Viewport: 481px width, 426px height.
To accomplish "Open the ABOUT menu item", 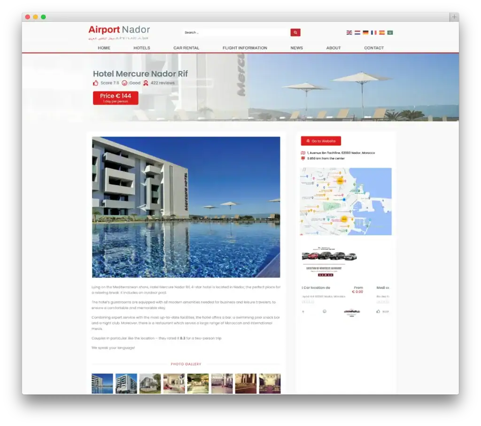I will 334,48.
